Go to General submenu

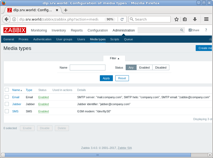(x=9, y=39)
